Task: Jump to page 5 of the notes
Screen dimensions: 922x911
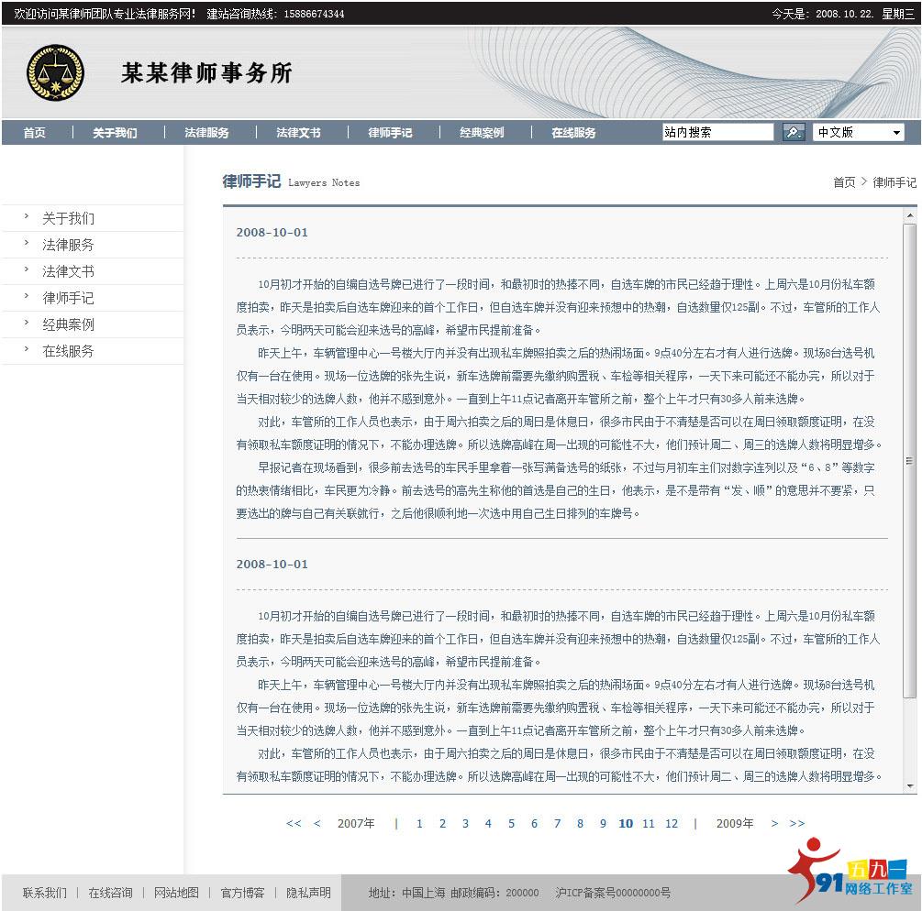Action: click(x=511, y=824)
